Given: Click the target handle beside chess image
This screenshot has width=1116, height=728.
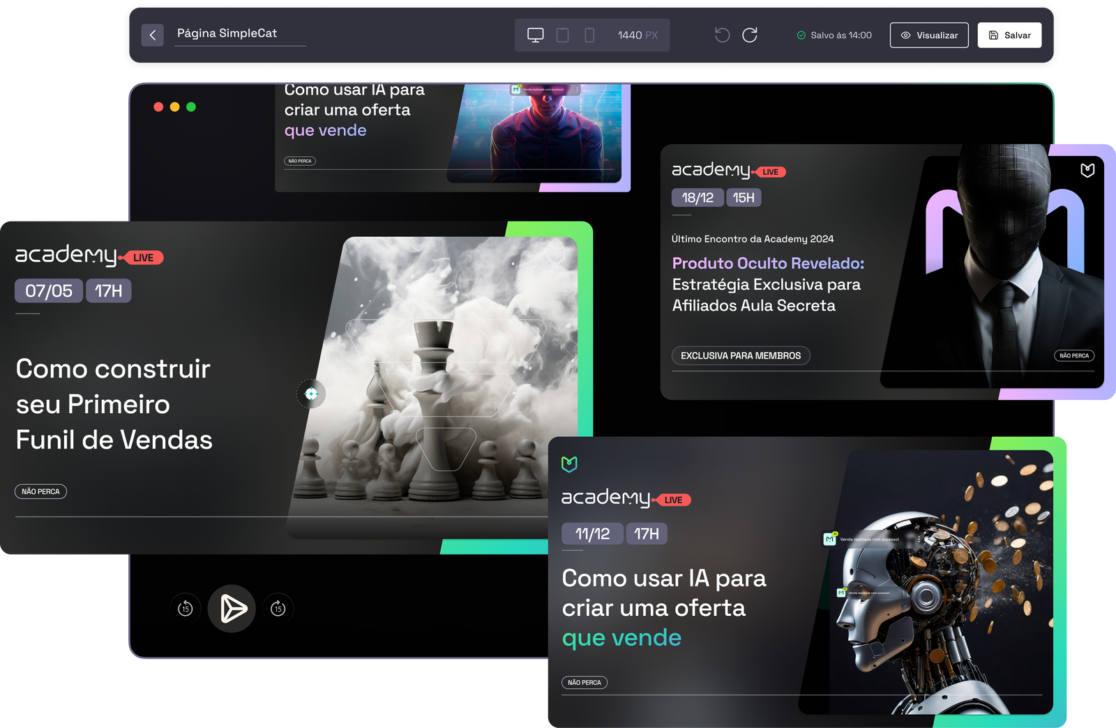Looking at the screenshot, I should [x=311, y=394].
